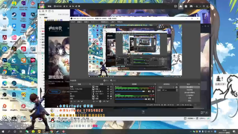
Task: Move the selected scene up
Action: pos(79,101)
